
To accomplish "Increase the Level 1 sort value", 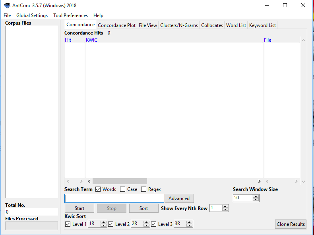I will click(104, 223).
